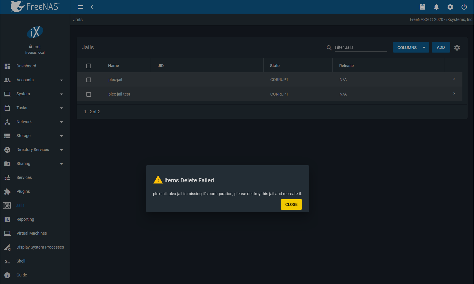Click the Filter Jails input field
Viewport: 474px width, 284px height.
(x=360, y=48)
